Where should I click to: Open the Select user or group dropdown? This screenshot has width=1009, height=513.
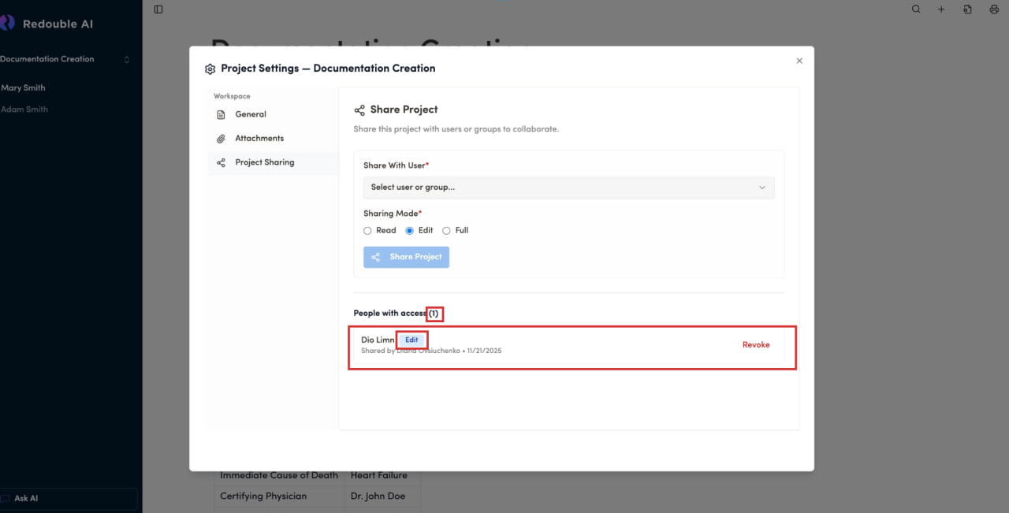[x=568, y=188]
